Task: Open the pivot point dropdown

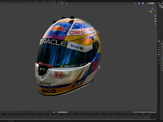Action: point(59,3)
